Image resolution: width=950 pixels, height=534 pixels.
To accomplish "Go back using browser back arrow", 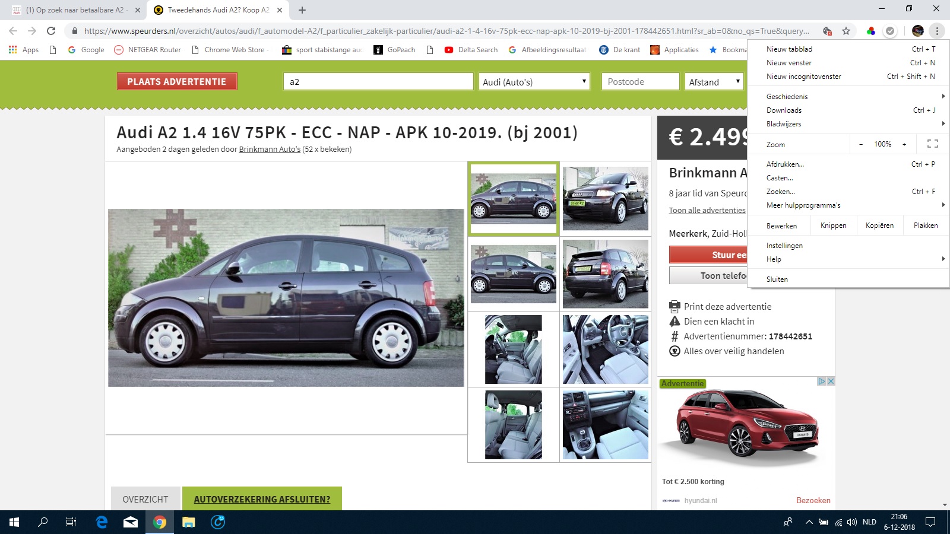I will [13, 31].
